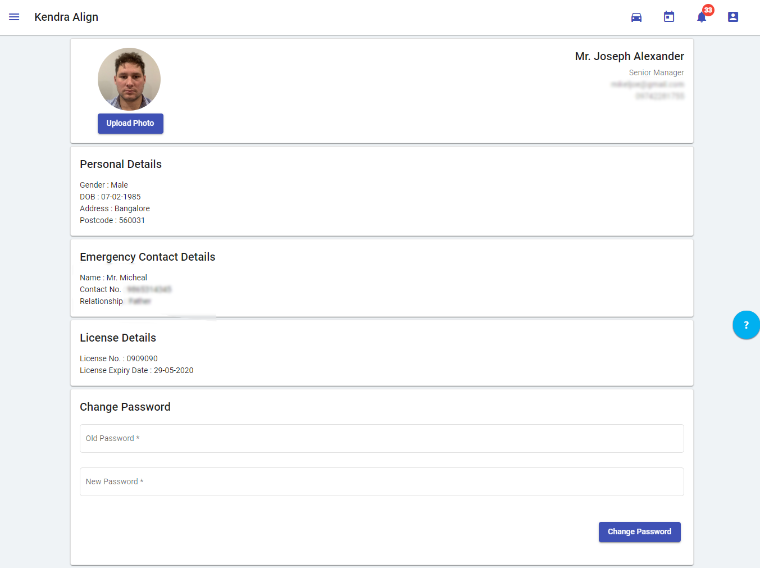Select the name Mr. Joseph Alexander

point(629,56)
